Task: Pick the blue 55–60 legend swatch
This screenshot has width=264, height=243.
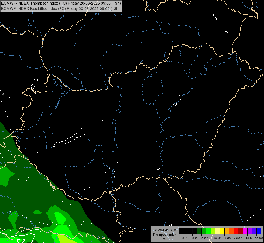Action: click(x=259, y=231)
